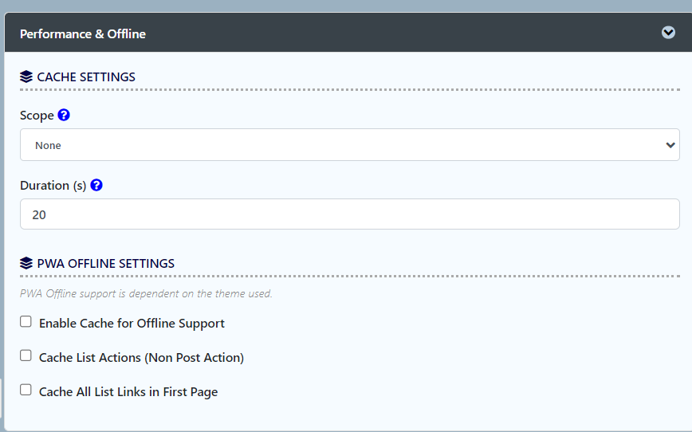Click the Scope field label
Viewport: 692px width, 432px height.
37,115
